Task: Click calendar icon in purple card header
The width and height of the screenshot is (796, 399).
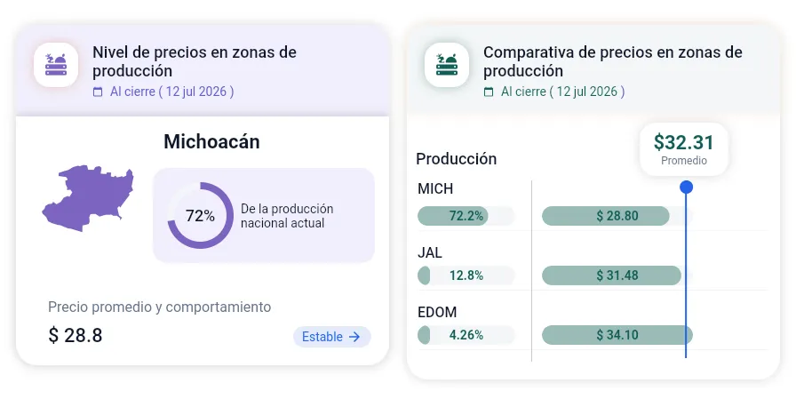Action: tap(98, 92)
